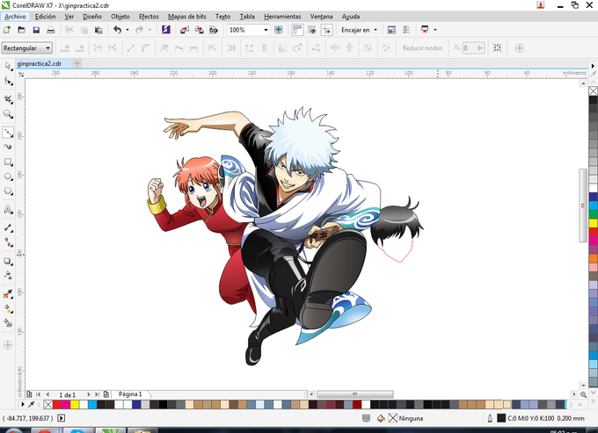Expand the property bar quick customize plus

coord(520,48)
